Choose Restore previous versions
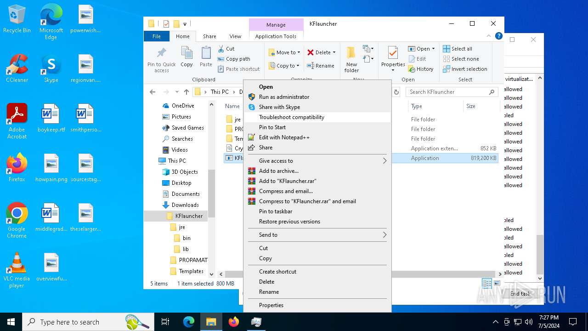Viewport: 588px width, 331px height. (317, 222)
